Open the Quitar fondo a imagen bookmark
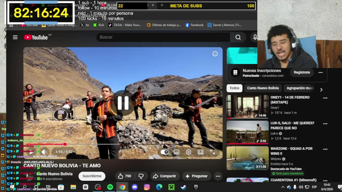Screen dimensions: 342x192 pos(59,25)
